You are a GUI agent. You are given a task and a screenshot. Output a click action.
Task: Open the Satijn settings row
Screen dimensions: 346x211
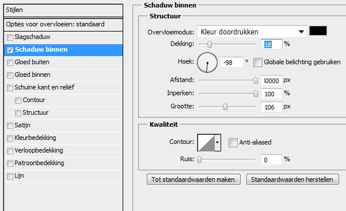(63, 126)
